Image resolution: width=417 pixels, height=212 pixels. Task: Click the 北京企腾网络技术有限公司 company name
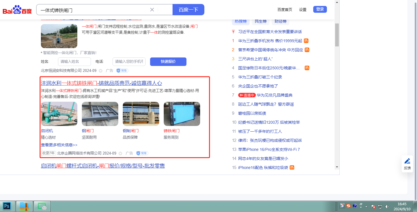(79, 153)
